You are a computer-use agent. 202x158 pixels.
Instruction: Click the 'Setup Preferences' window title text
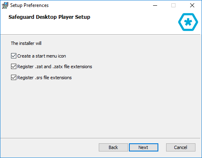29,5
